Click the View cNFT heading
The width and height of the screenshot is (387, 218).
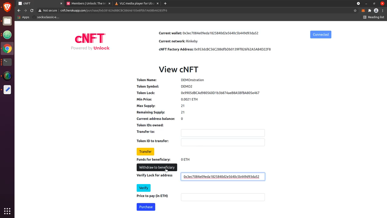pyautogui.click(x=178, y=69)
